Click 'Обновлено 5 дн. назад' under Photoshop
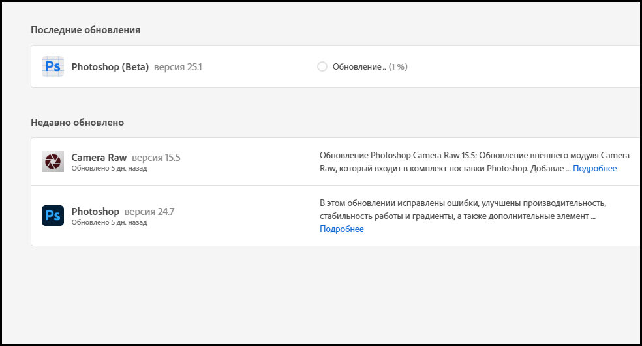Screen dimensions: 642x346 110,222
